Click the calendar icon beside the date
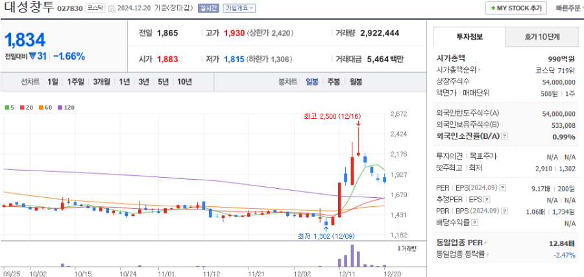 pos(112,8)
